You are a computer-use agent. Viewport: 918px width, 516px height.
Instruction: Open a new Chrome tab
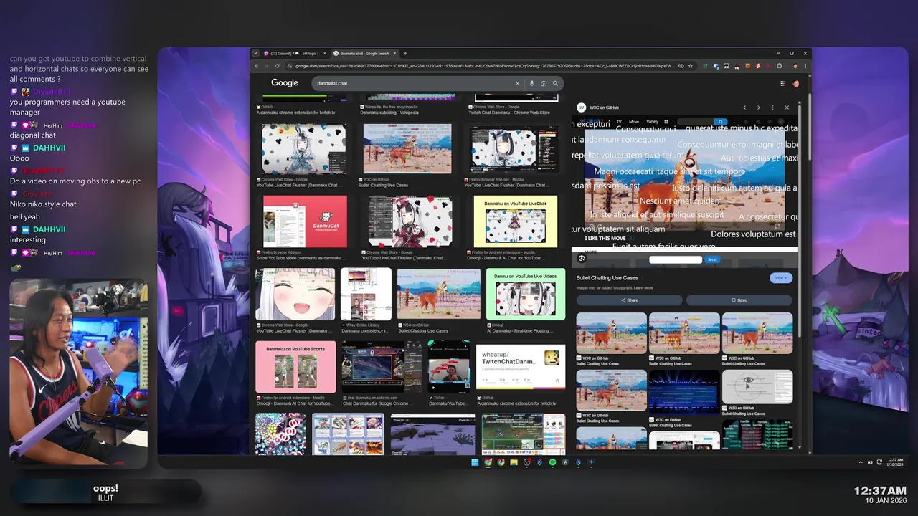[405, 53]
